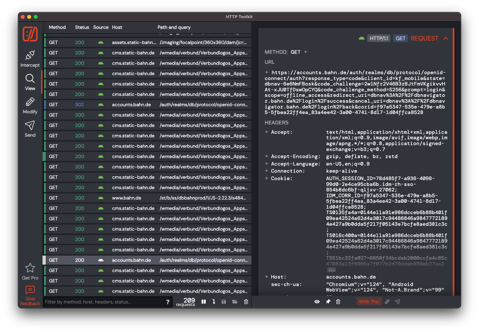
Task: Click the sec-ch-ua header name
Action: [x=286, y=284]
